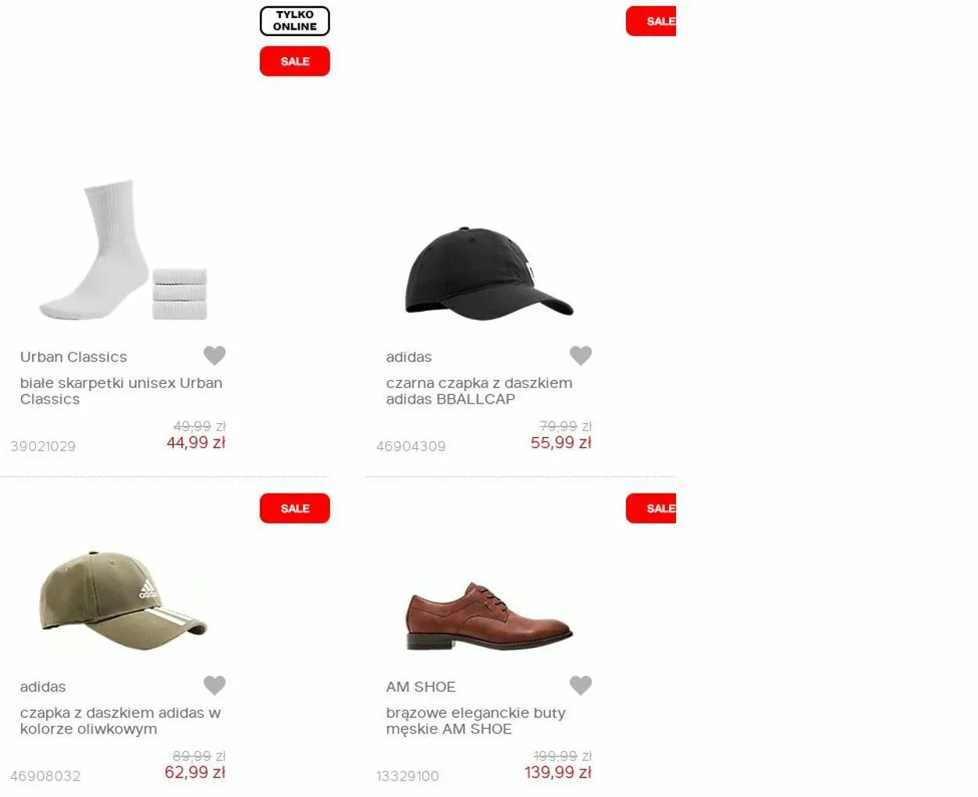This screenshot has width=978, height=797.
Task: Toggle heart on olive adidas cap
Action: (x=214, y=685)
